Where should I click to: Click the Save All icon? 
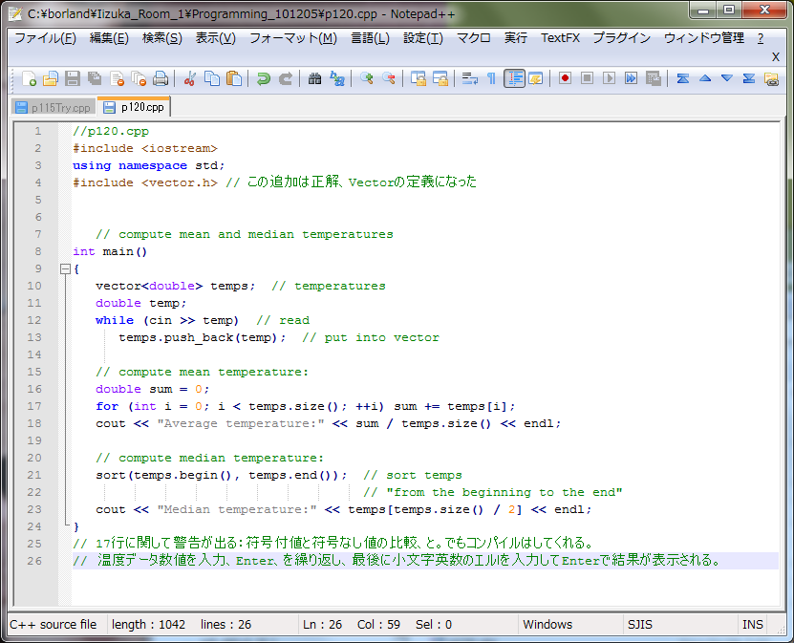(x=95, y=78)
